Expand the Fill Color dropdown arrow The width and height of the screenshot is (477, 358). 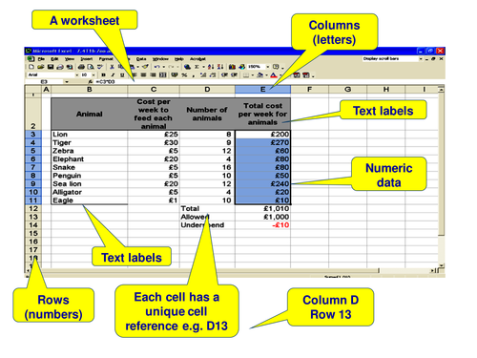(x=266, y=75)
